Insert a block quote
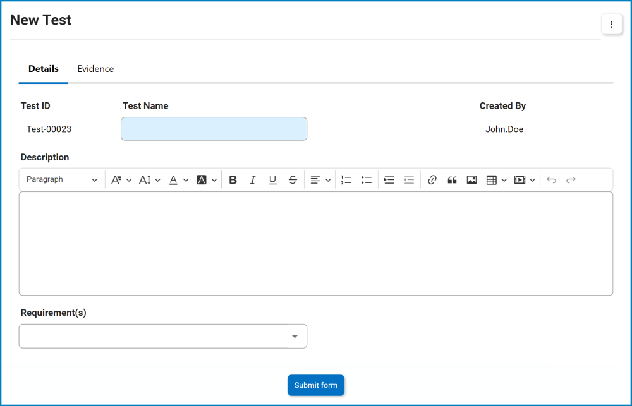The height and width of the screenshot is (406, 632). point(452,180)
